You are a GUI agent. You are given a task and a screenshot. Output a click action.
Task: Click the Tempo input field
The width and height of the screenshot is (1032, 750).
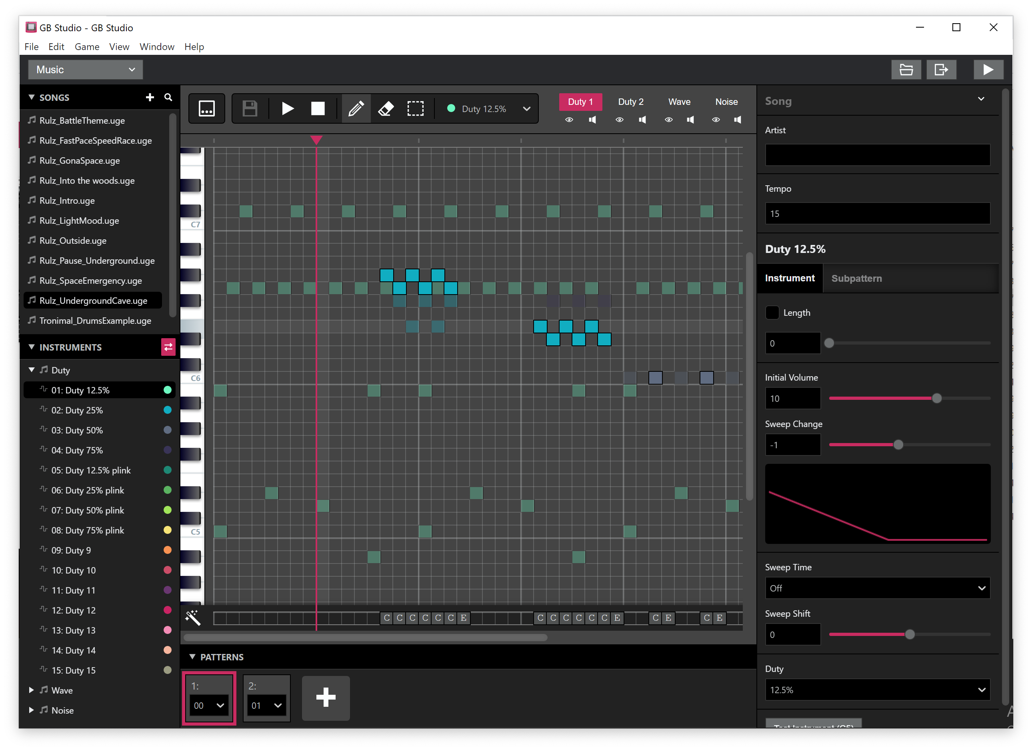tap(878, 213)
